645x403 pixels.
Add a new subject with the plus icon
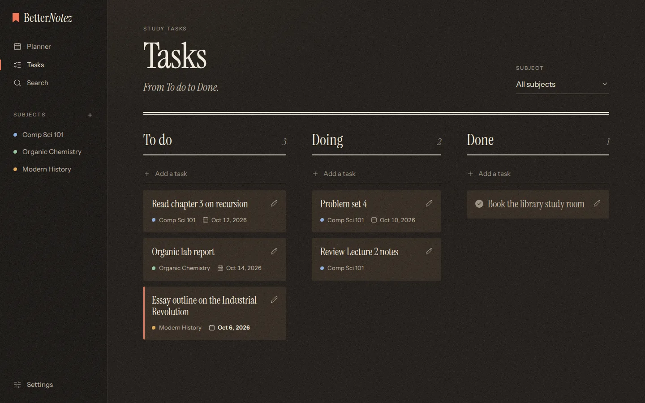pos(90,115)
